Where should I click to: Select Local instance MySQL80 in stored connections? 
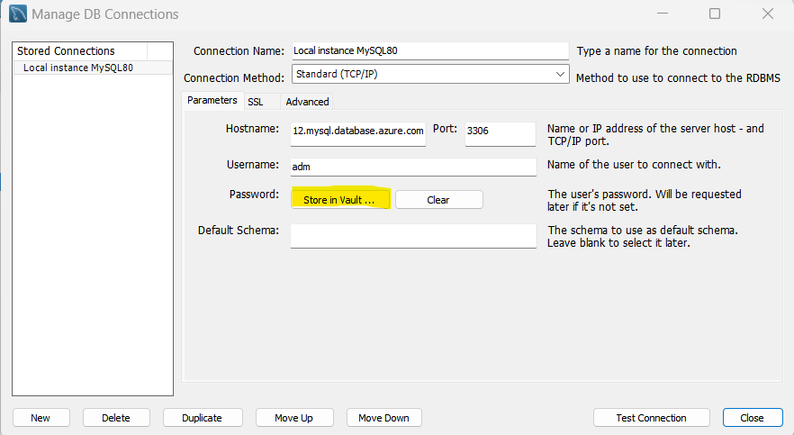(x=92, y=68)
